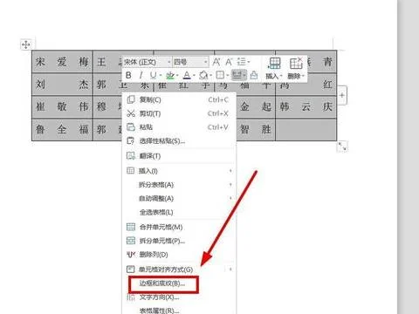Open 表格属性(R)... table properties
Viewport: 419px width, 314px height.
click(x=179, y=310)
